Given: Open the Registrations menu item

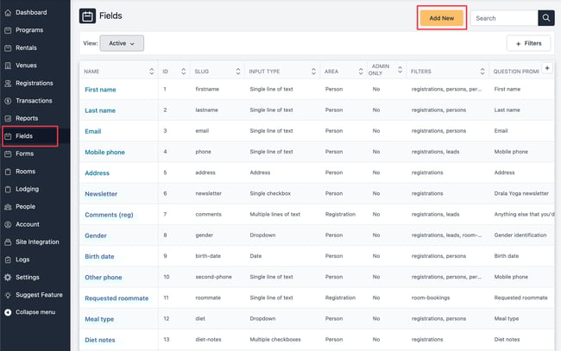Looking at the screenshot, I should [x=35, y=84].
